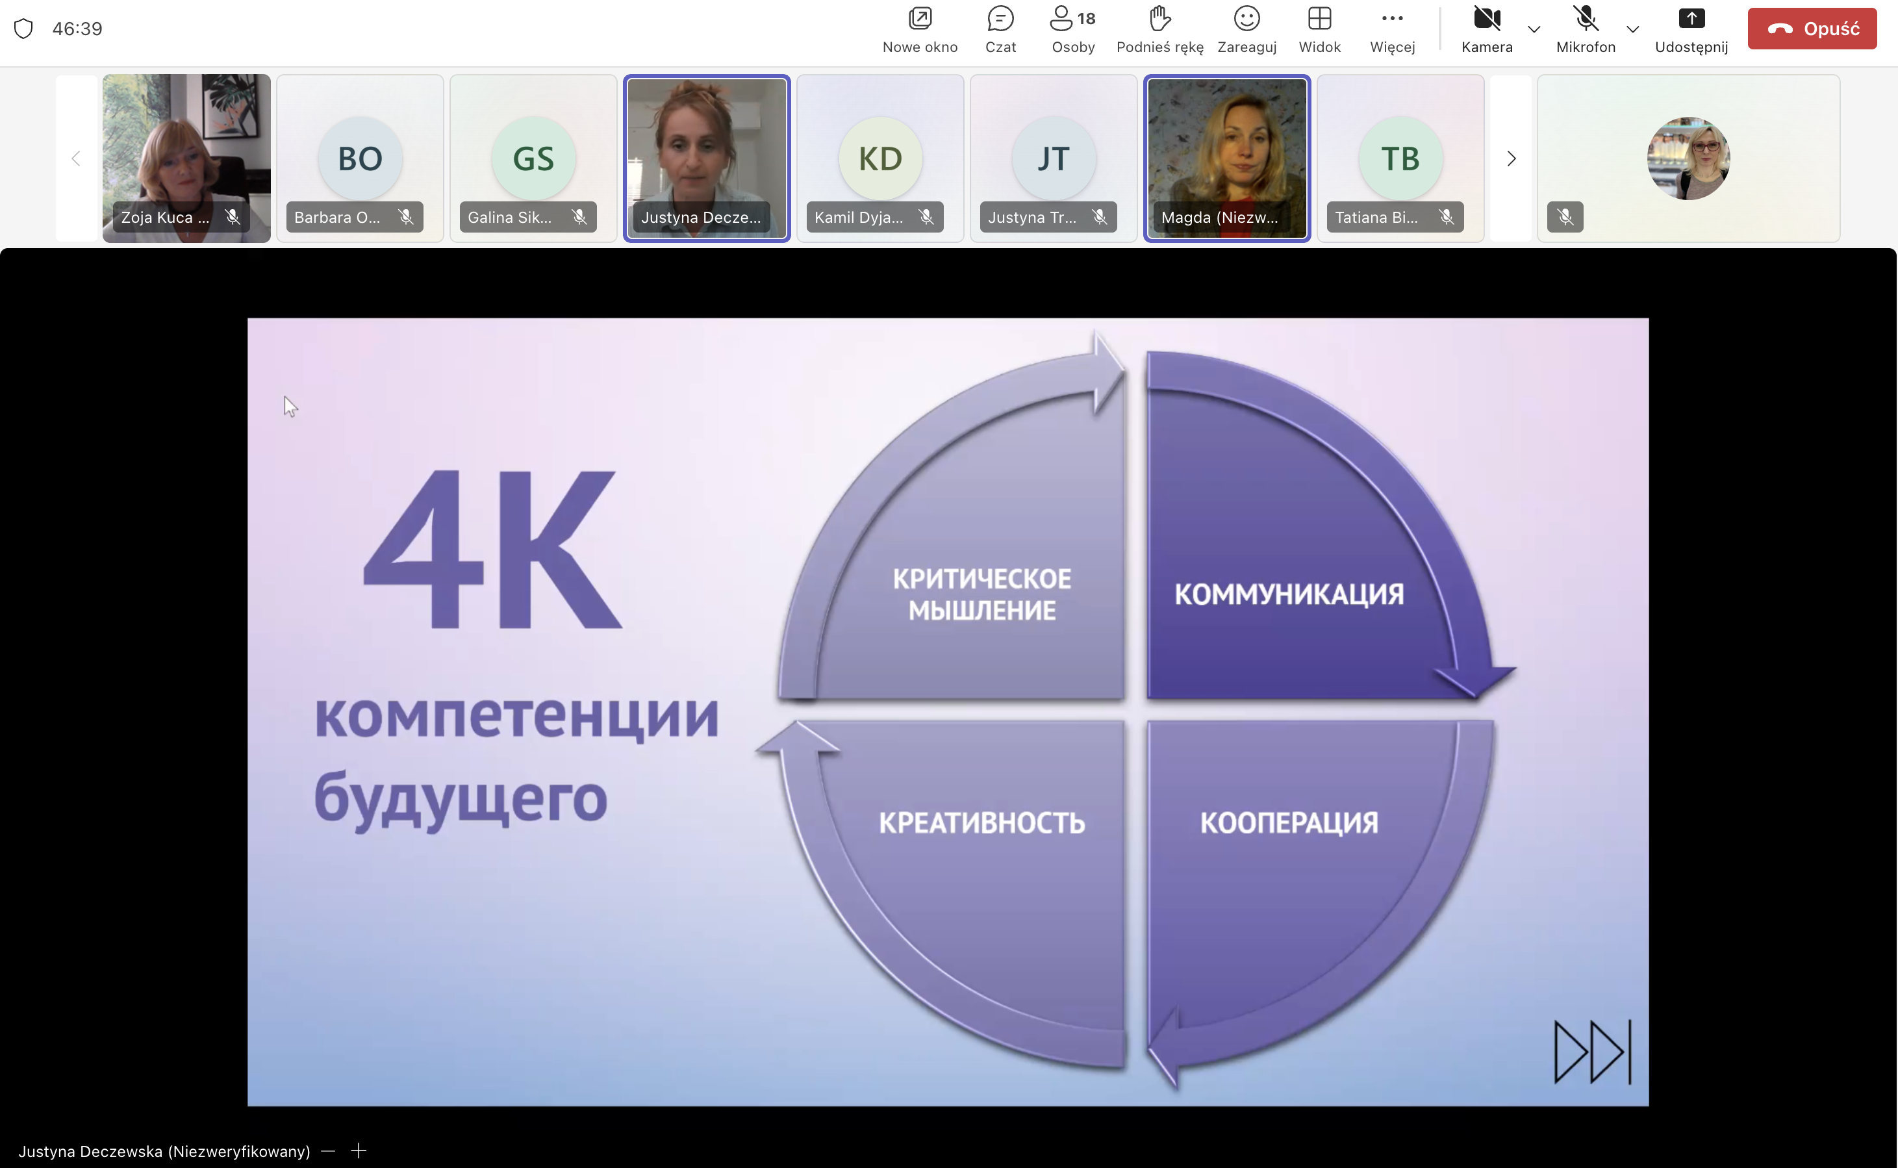Open Nowe okno pop-out icon
The height and width of the screenshot is (1168, 1898).
(920, 19)
